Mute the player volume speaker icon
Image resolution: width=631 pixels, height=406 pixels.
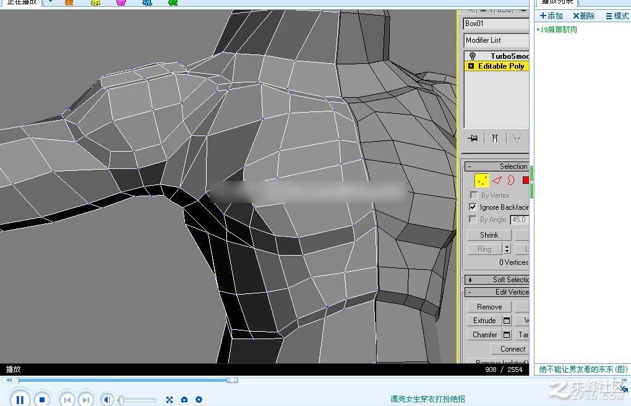coord(108,400)
